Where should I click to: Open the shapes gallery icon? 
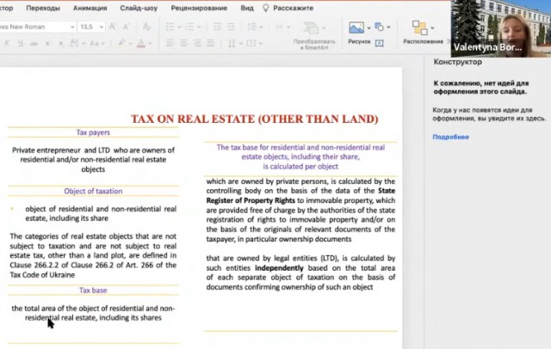pyautogui.click(x=379, y=27)
